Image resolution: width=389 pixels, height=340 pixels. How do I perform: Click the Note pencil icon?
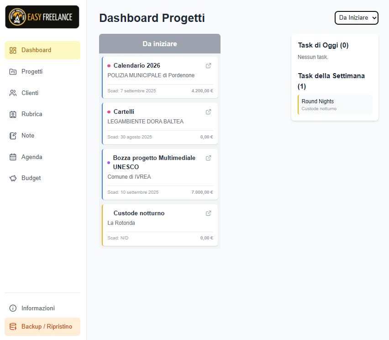tap(13, 136)
